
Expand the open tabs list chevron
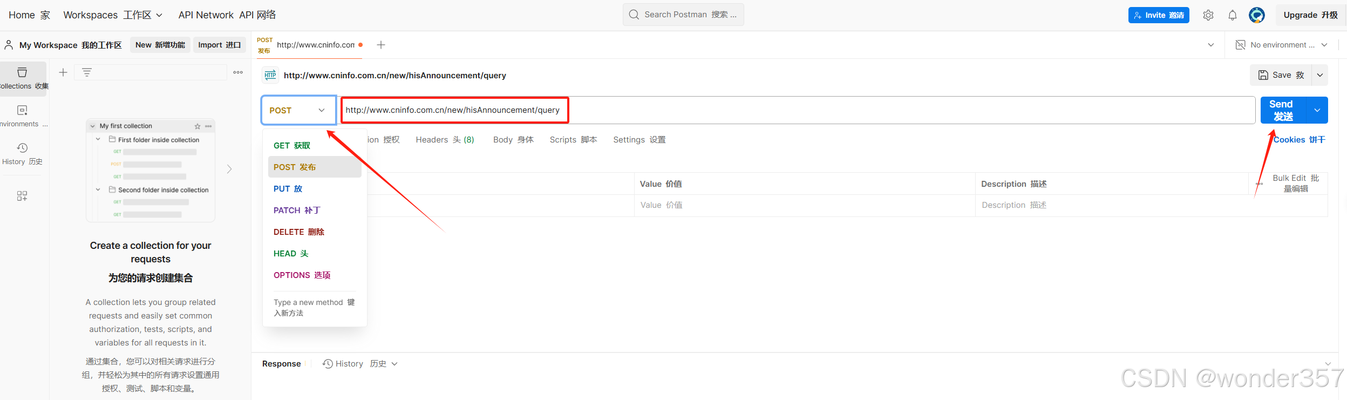point(1211,45)
